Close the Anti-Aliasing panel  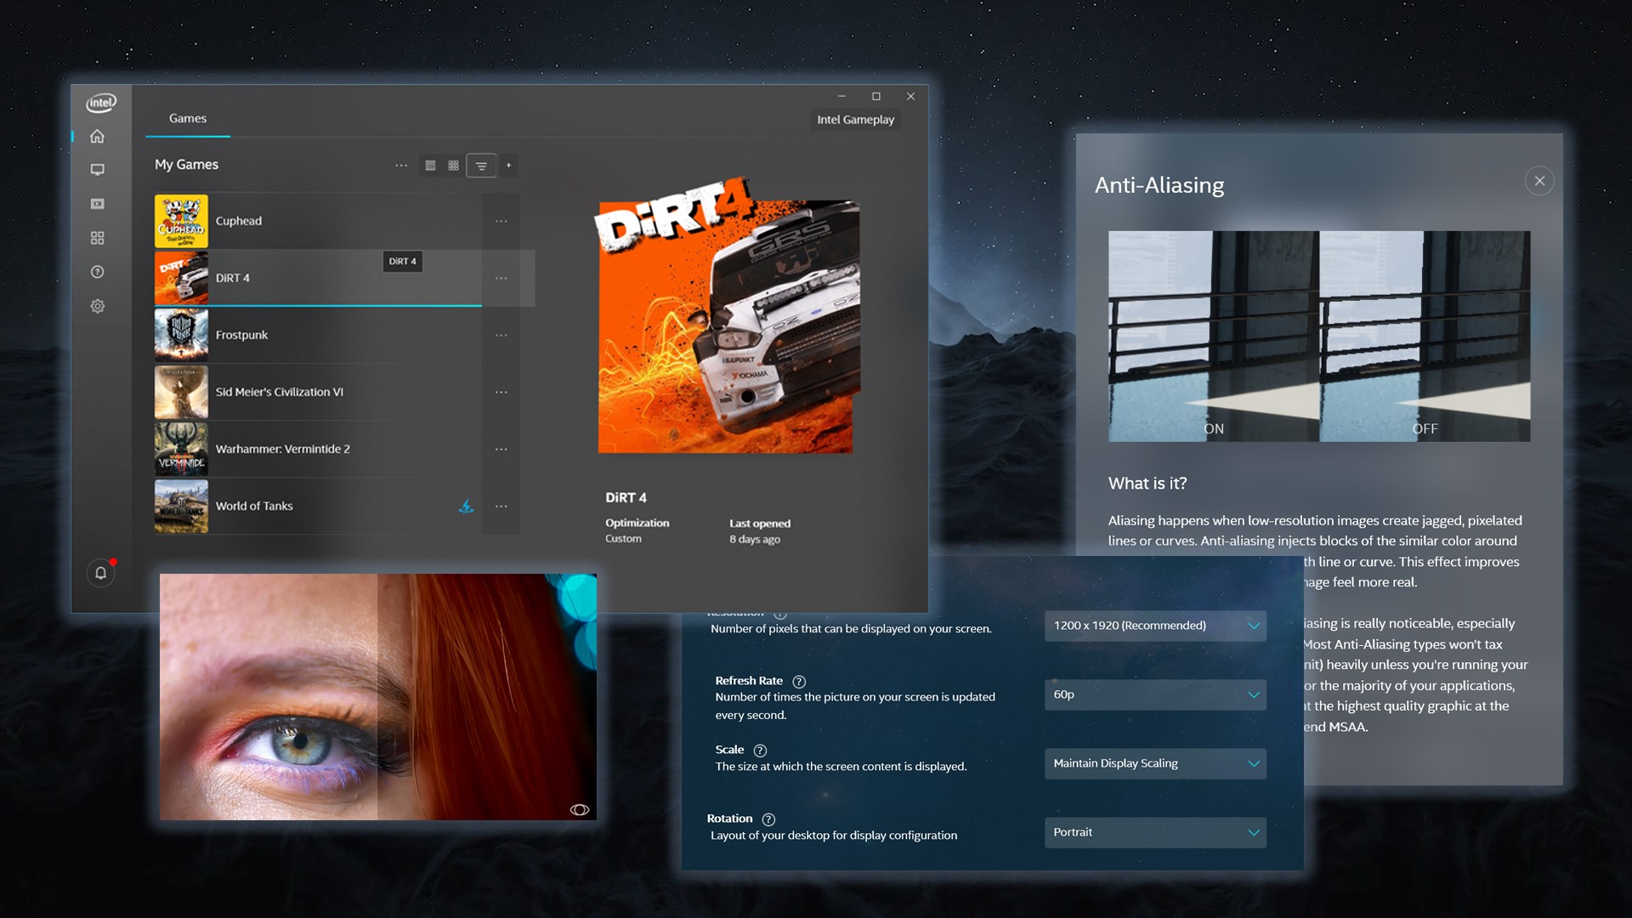1539,181
